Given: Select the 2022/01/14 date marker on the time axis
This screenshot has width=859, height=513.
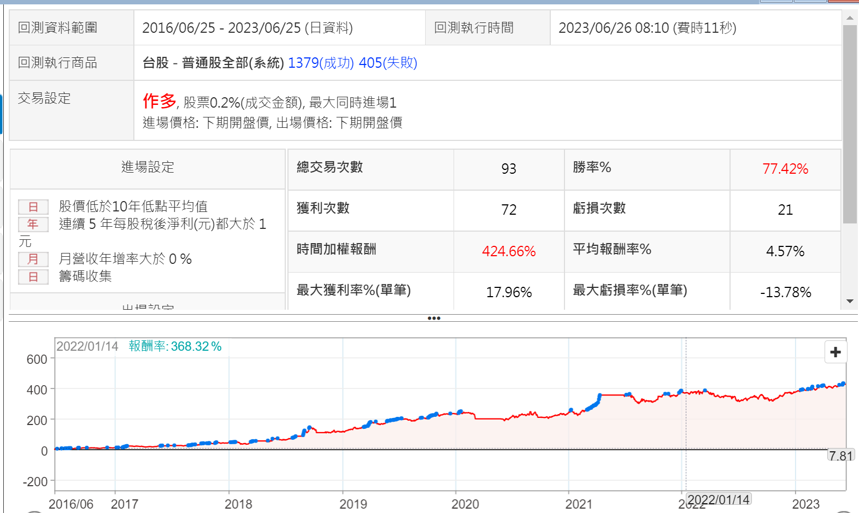Looking at the screenshot, I should point(718,499).
